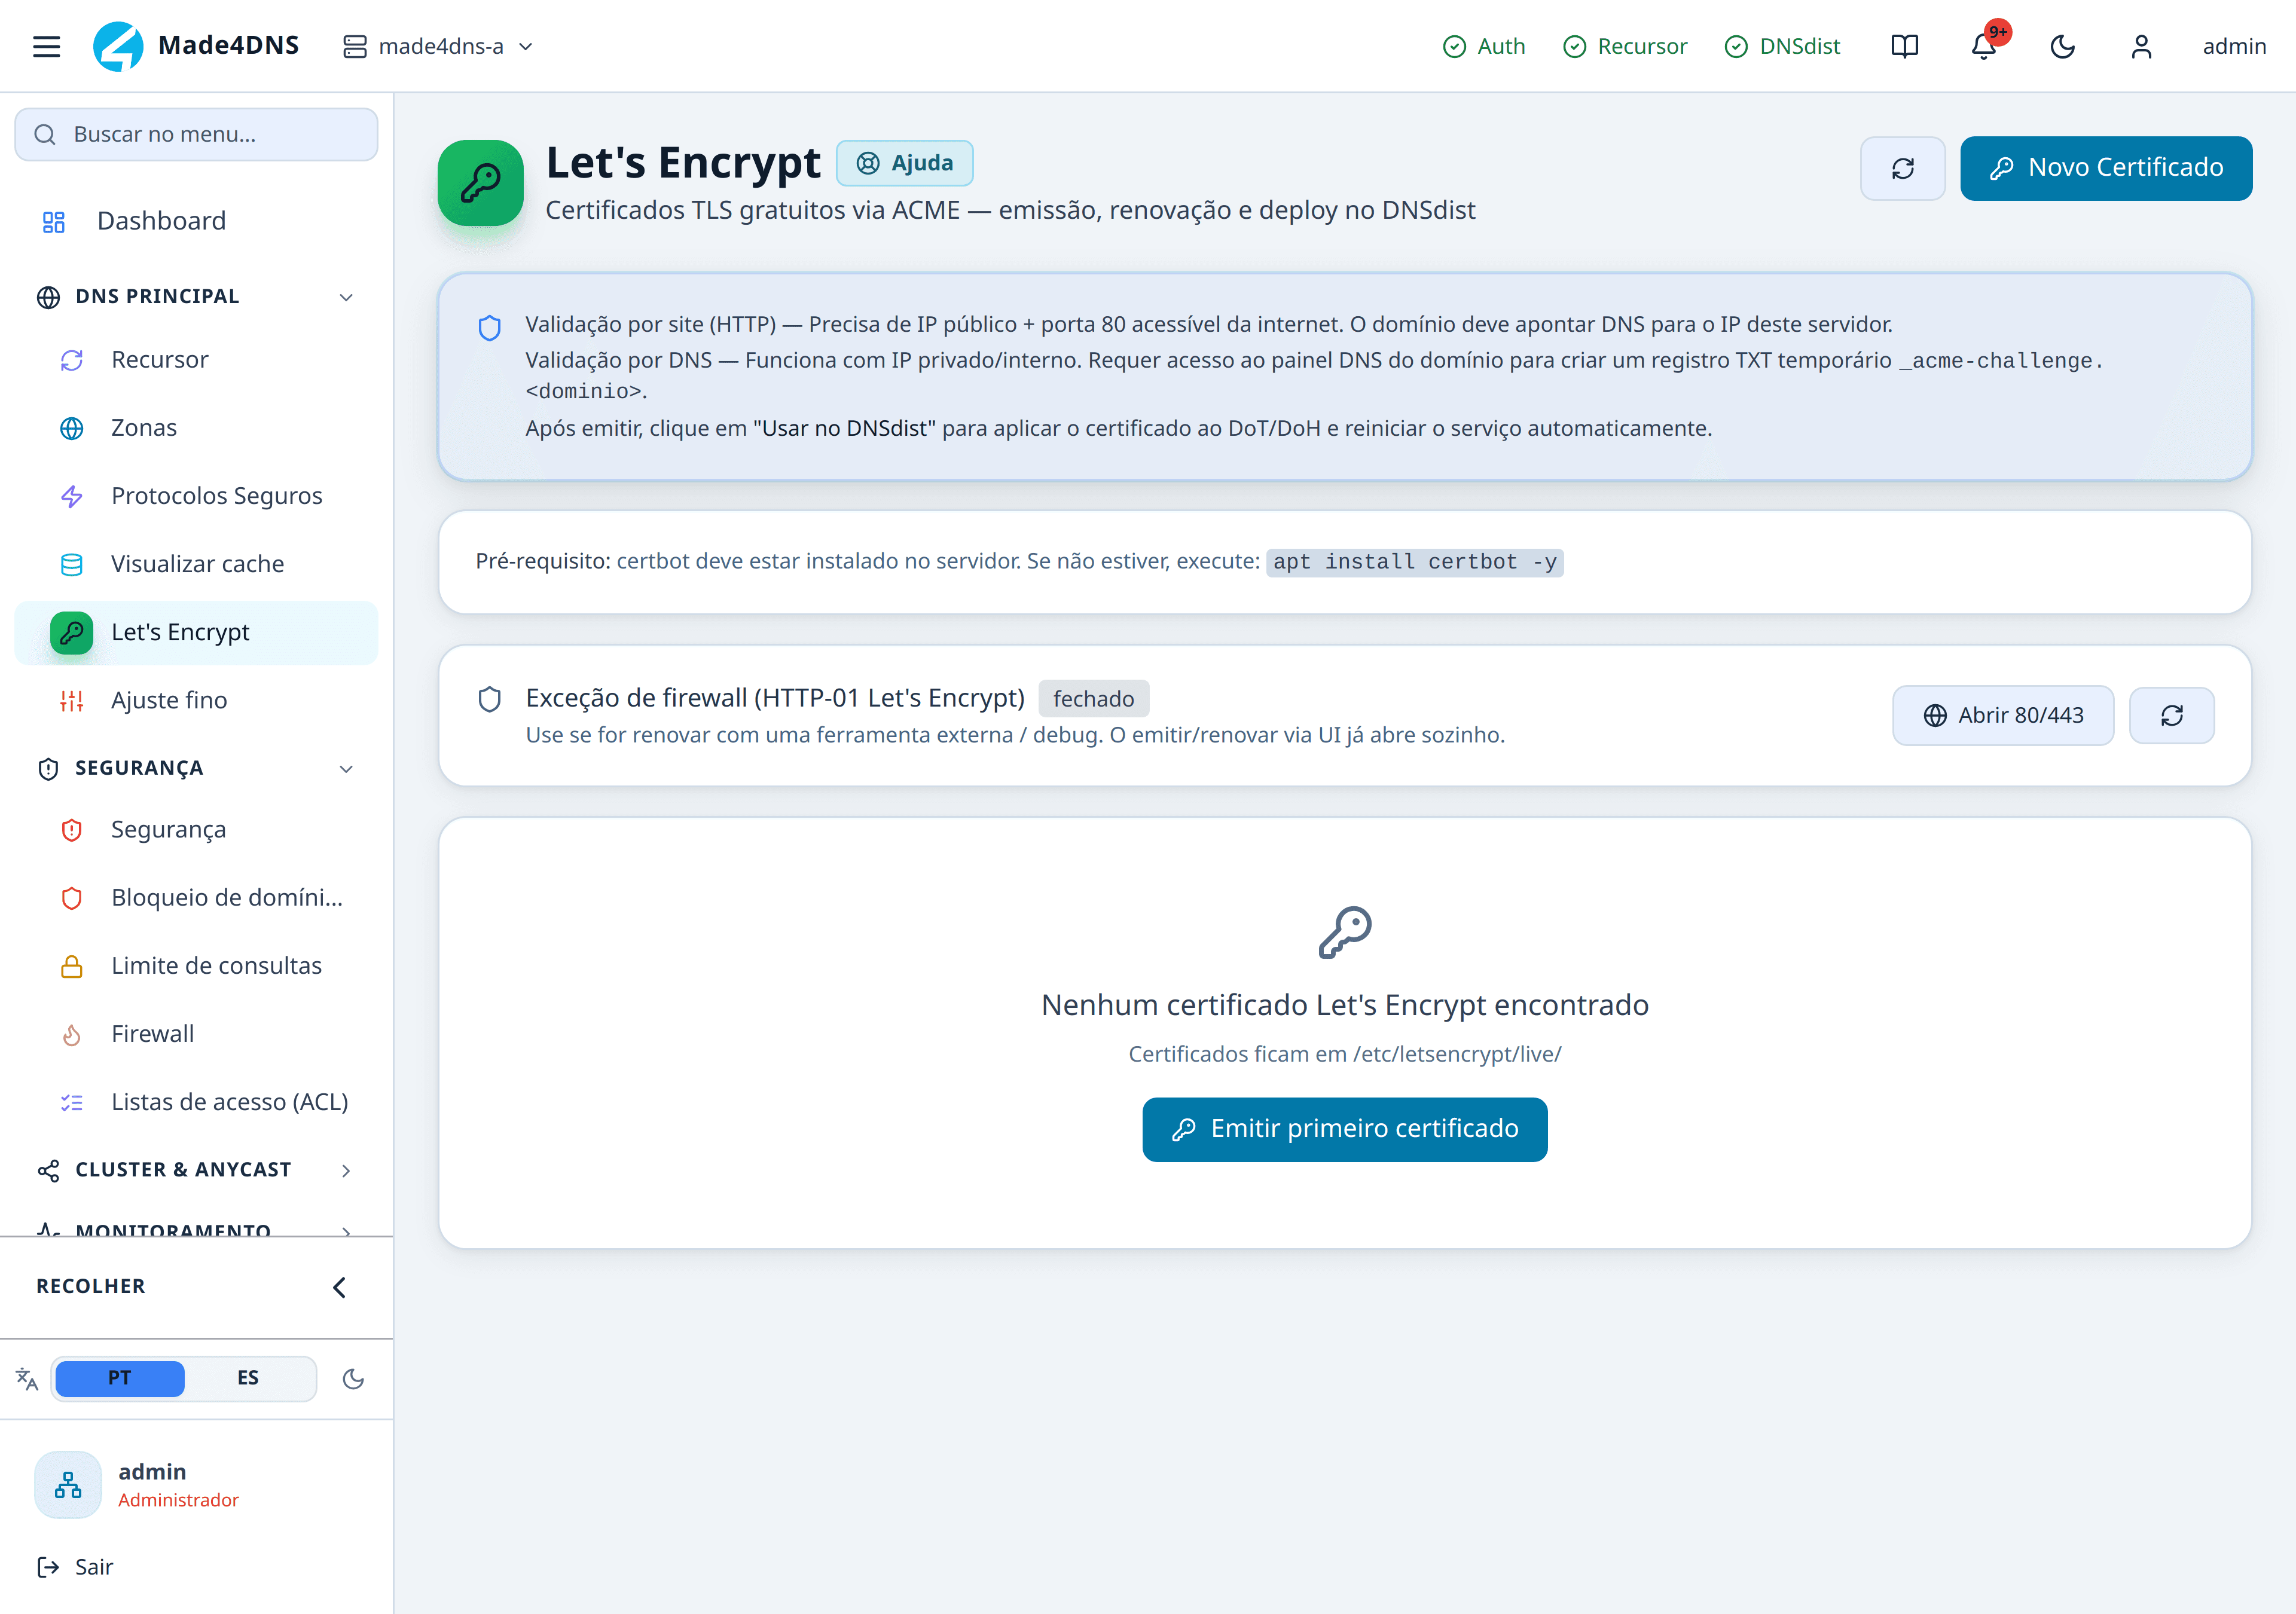Image resolution: width=2296 pixels, height=1614 pixels.
Task: Collapse sidebar with RECOLHER
Action: [196, 1287]
